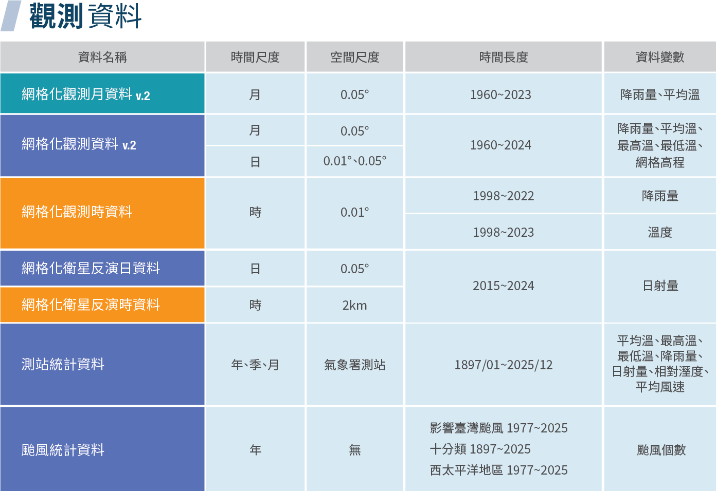
Task: Click the 時間長度 column header
Action: coord(503,57)
